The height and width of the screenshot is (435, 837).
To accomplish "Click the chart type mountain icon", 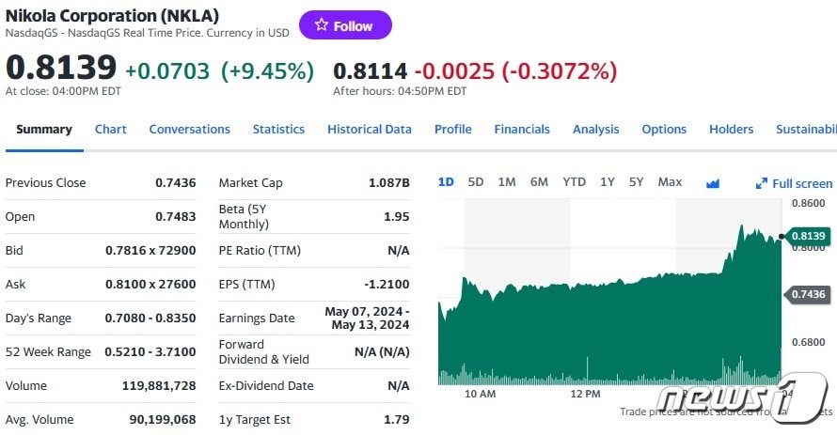I will [713, 183].
